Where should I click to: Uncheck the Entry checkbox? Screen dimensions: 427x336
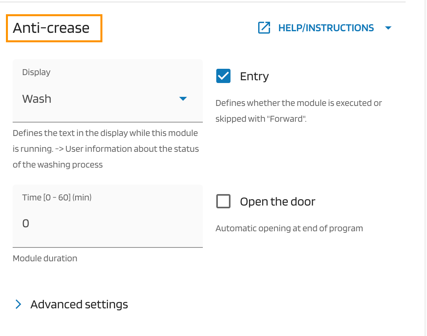(223, 76)
